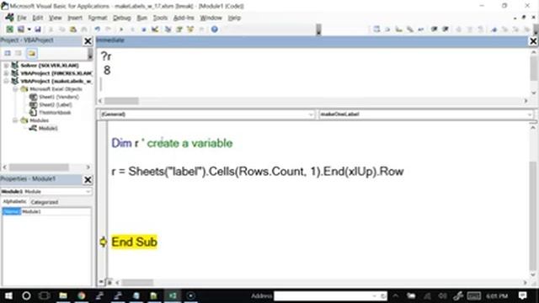Click the View Microsoft Excel toolbar icon
The image size is (539, 303).
[x=9, y=29]
